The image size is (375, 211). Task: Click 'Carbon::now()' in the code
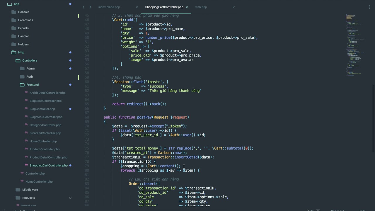point(171,153)
